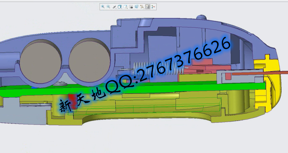The width and height of the screenshot is (288, 153).
Task: Select the brown wire exiting the housing
Action: click(x=261, y=71)
